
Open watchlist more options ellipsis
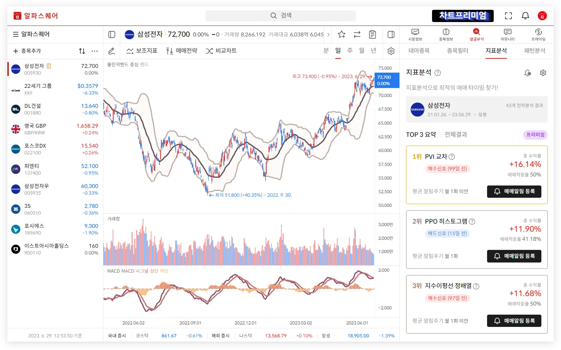tap(95, 51)
